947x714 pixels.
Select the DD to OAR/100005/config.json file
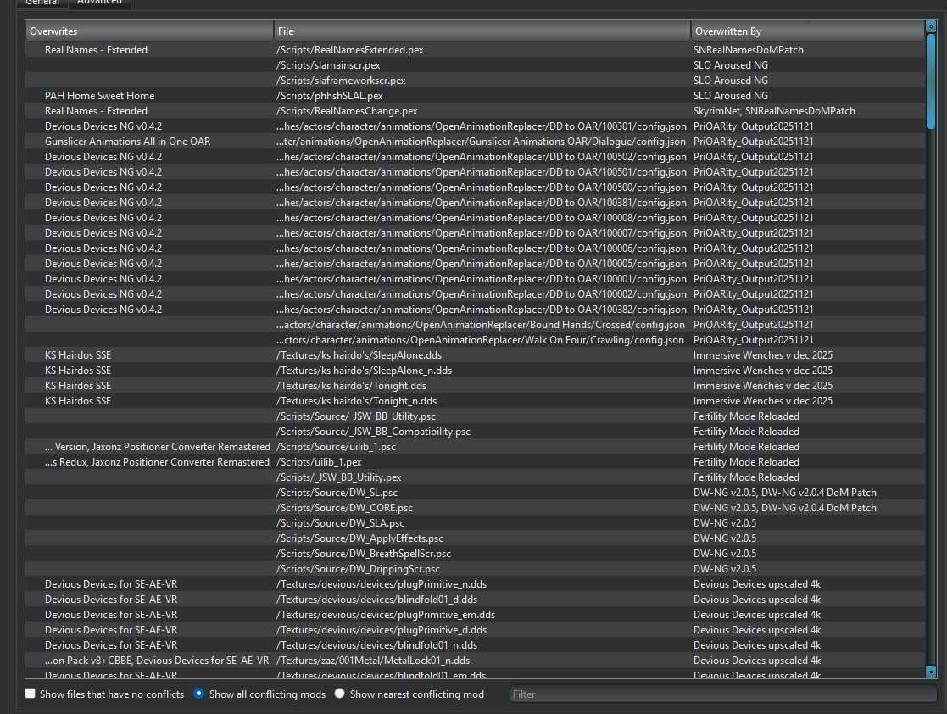coord(482,264)
